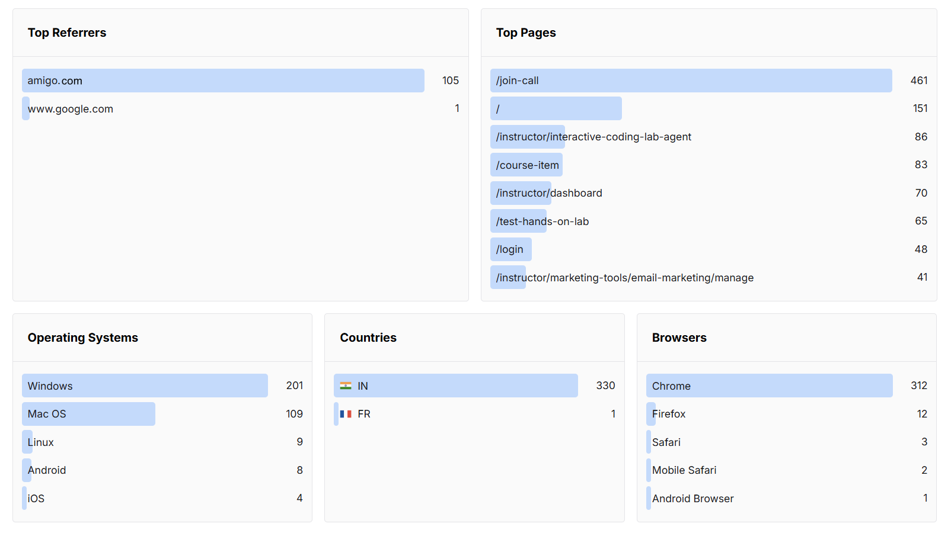Image resolution: width=951 pixels, height=533 pixels.
Task: Select the /instructor/interactive-coding-lab-agent page
Action: 592,137
